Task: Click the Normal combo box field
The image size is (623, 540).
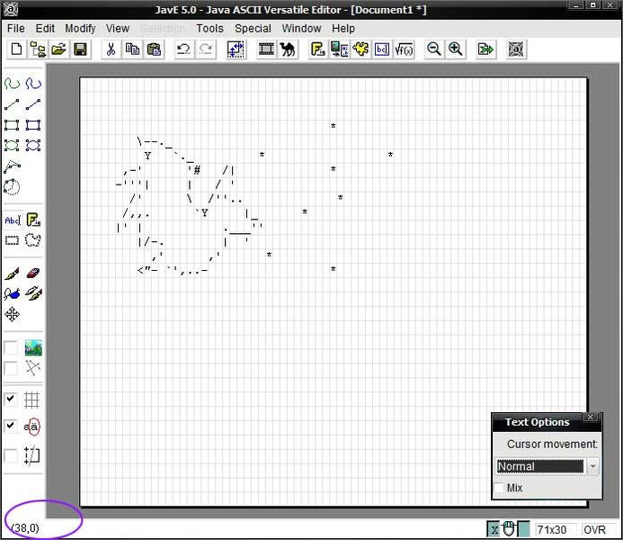Action: [x=540, y=466]
